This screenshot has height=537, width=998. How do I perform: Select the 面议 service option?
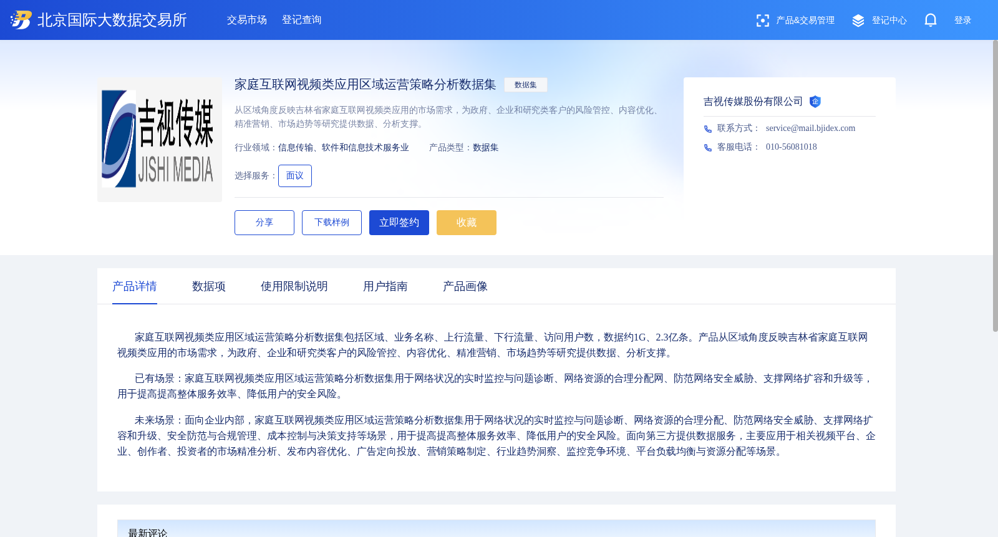point(295,176)
